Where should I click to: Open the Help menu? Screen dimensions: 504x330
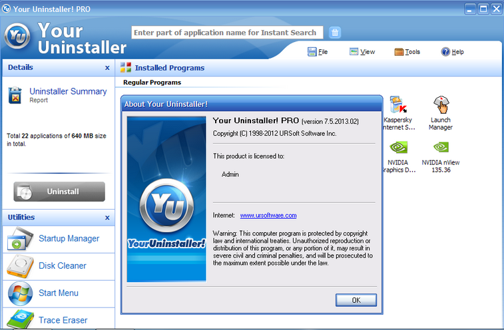pos(452,52)
